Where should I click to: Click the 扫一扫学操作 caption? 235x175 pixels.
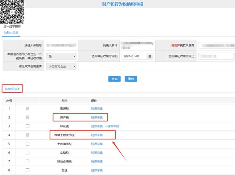pos(12,26)
